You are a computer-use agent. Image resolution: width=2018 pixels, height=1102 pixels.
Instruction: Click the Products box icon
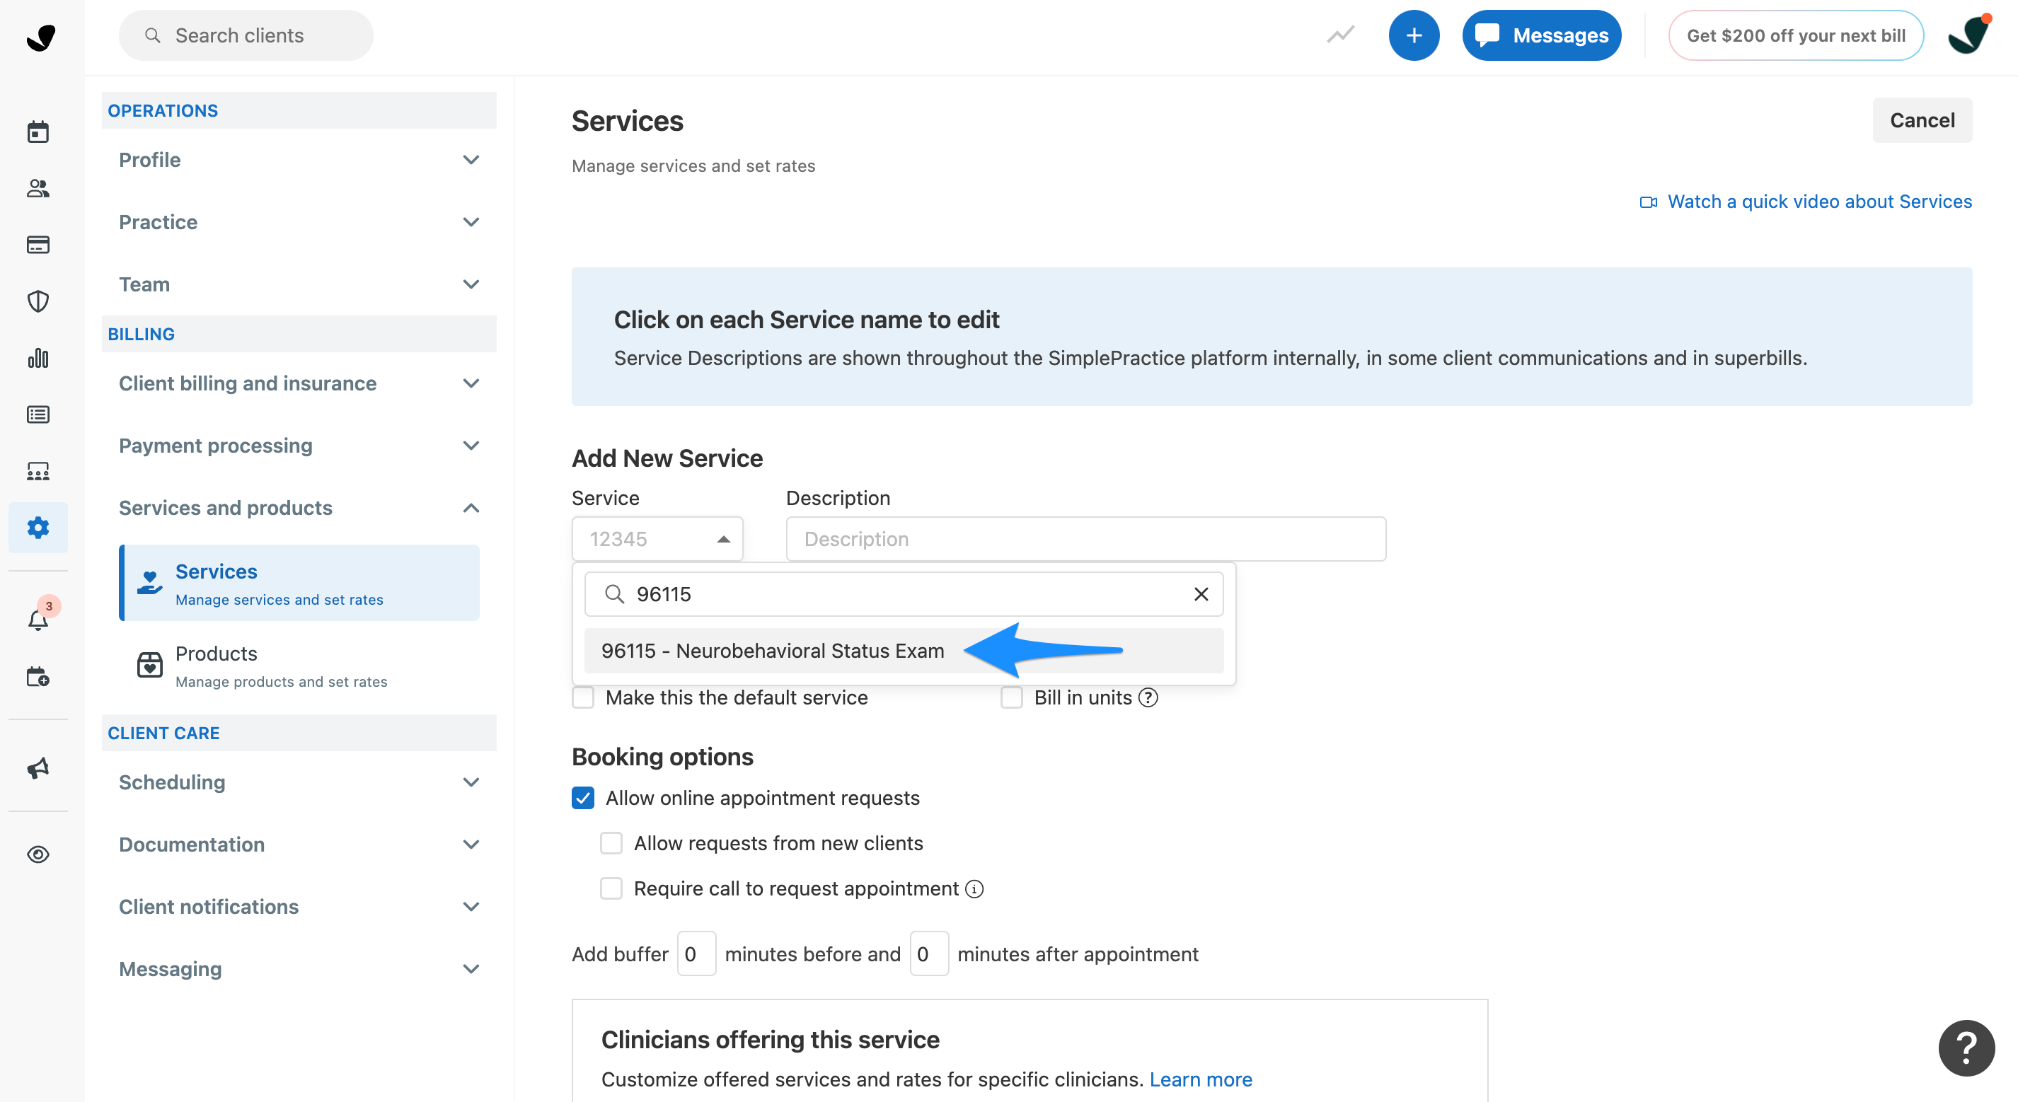(149, 665)
